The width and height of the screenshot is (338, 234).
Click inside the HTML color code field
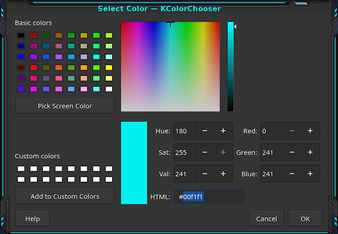point(209,197)
